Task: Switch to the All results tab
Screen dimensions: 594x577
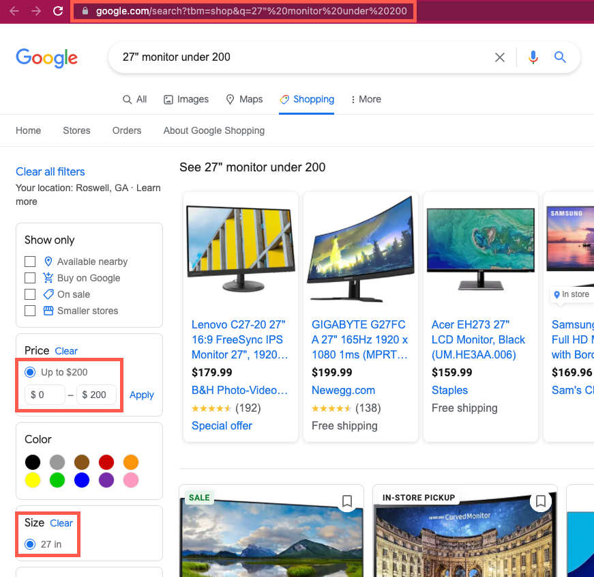Action: tap(134, 100)
